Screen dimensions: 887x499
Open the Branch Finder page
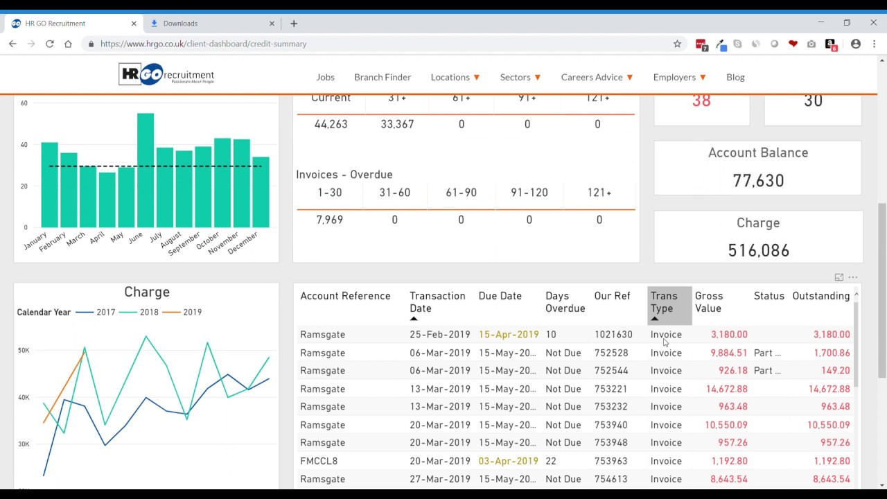pos(383,77)
